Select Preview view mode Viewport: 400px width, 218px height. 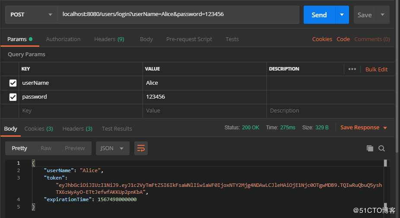(75, 148)
